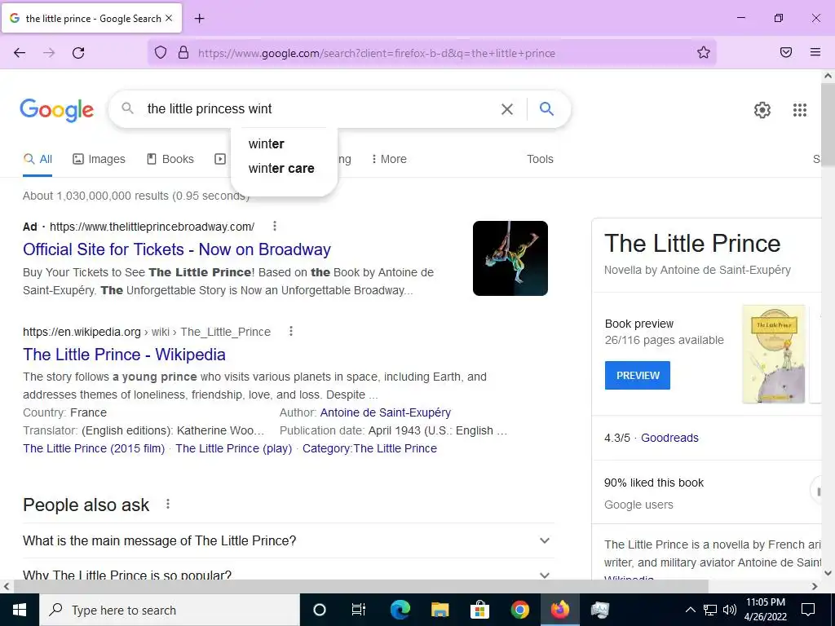Click the padlock site security icon
This screenshot has height=626, width=835.
183,53
